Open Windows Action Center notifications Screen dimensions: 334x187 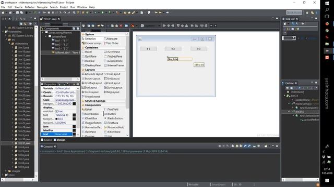pyautogui.click(x=327, y=181)
